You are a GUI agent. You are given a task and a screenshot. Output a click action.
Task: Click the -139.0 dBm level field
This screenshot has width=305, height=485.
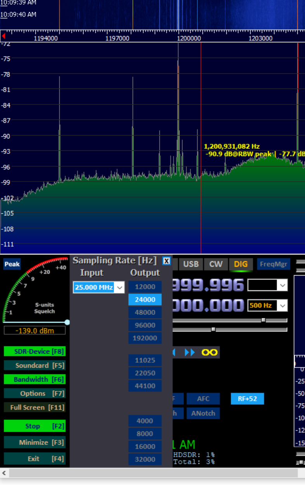pos(35,331)
